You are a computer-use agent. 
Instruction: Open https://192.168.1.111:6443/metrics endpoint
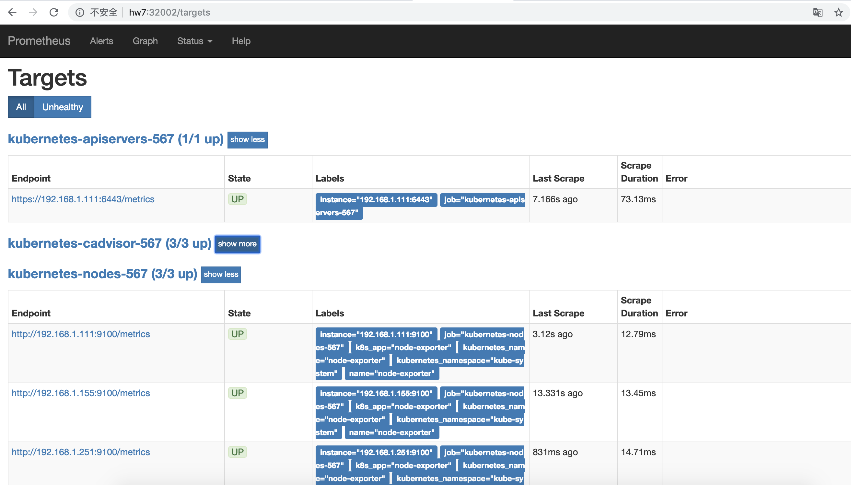tap(83, 199)
